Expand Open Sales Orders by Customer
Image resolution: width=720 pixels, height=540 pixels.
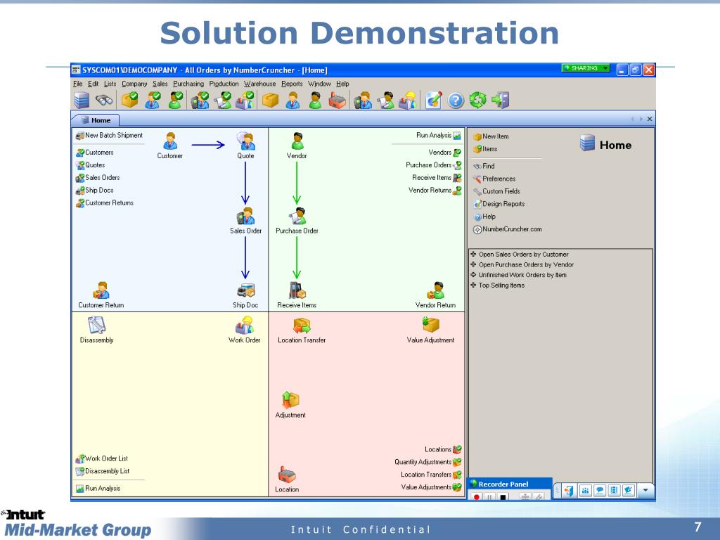coord(473,254)
